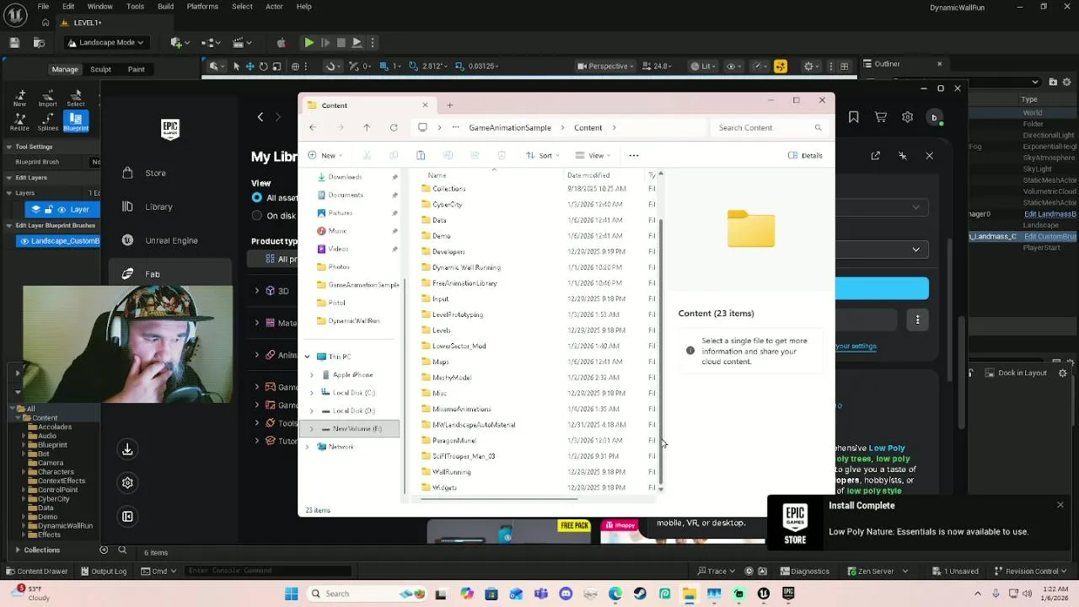Expand the Characters folder in content tree
This screenshot has height=607, width=1079.
(x=24, y=472)
